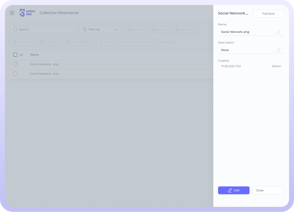This screenshot has height=212, width=294.
Task: Open the Filter by dropdown
Action: [x=100, y=29]
